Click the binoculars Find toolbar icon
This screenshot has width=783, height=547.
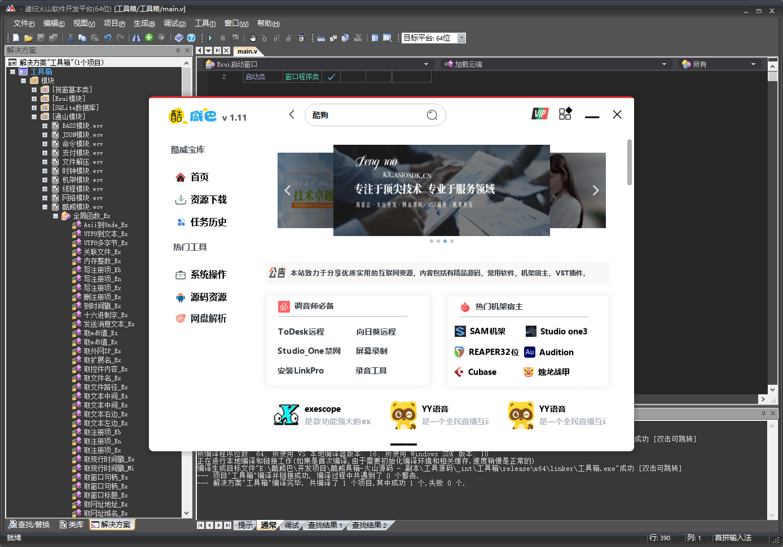tap(137, 38)
